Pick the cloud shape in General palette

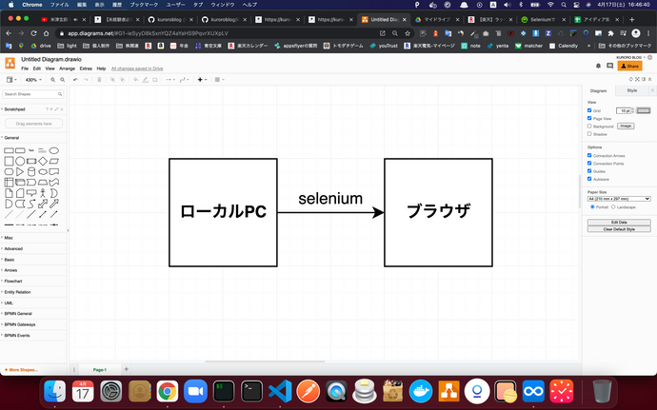[43, 172]
